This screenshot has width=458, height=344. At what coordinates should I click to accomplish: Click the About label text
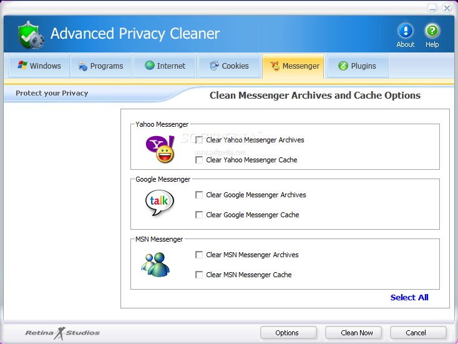(406, 44)
